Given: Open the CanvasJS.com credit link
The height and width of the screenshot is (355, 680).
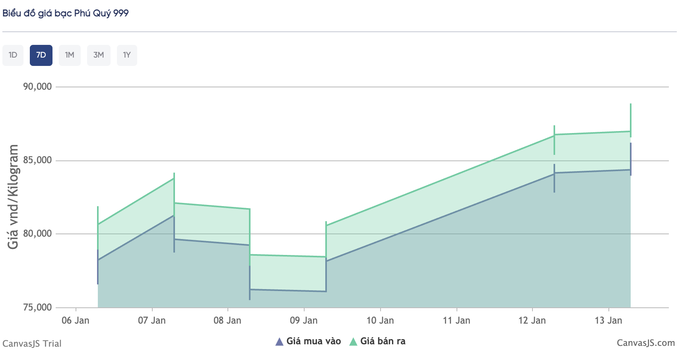Looking at the screenshot, I should [645, 343].
